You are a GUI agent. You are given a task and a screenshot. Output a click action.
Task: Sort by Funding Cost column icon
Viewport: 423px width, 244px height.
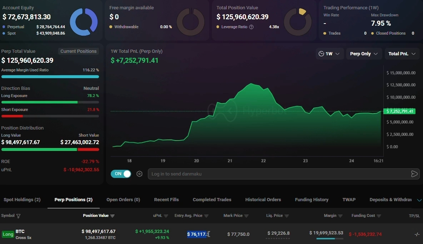(x=379, y=216)
